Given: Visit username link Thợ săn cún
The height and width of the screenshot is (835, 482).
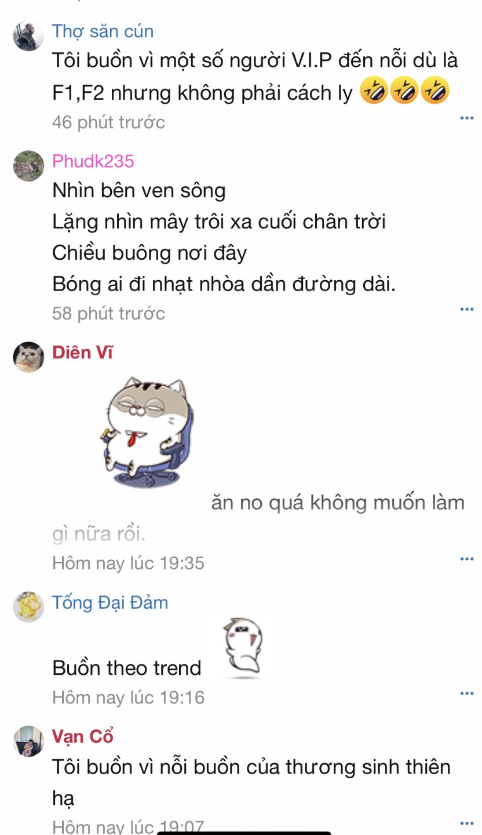Looking at the screenshot, I should 103,31.
